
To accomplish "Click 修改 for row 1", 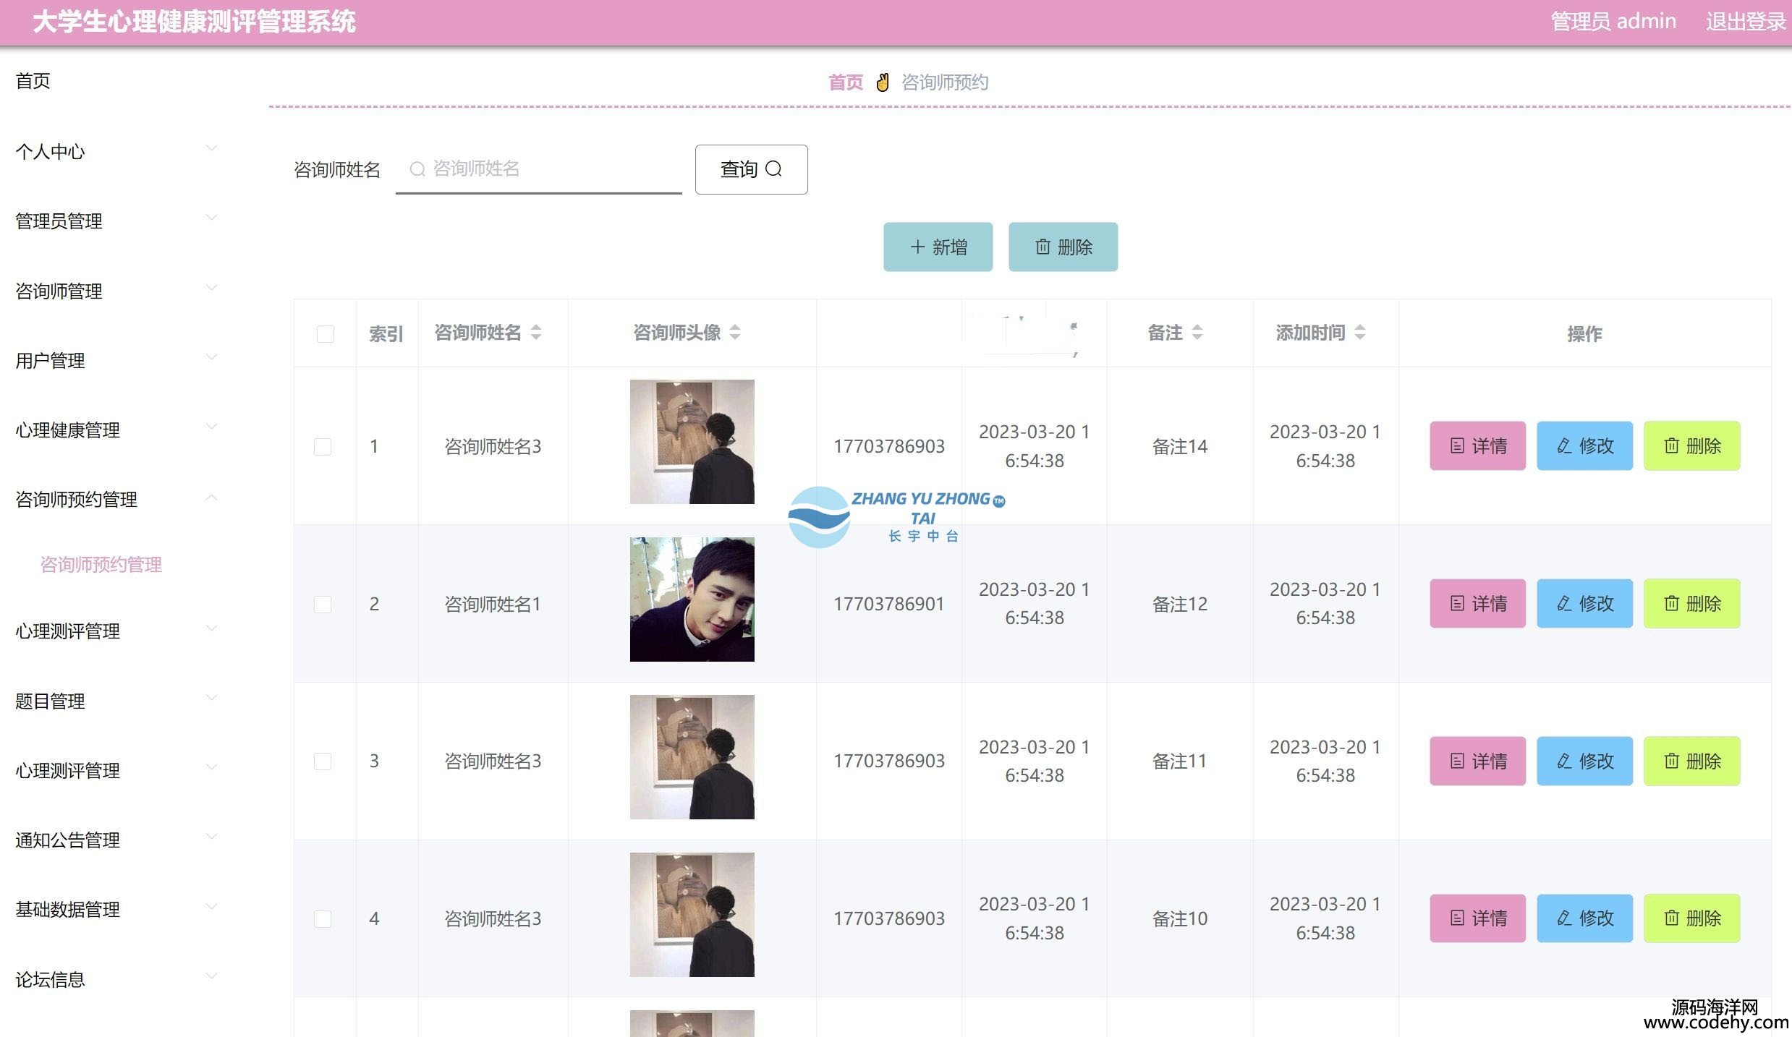I will pos(1584,445).
